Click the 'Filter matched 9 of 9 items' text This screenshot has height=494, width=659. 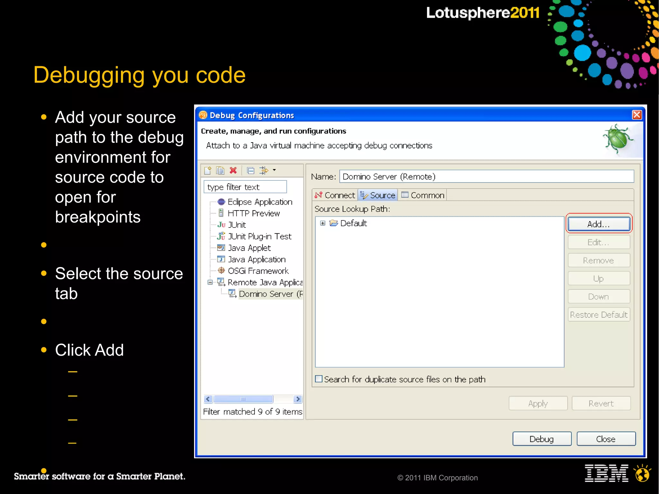(x=253, y=412)
